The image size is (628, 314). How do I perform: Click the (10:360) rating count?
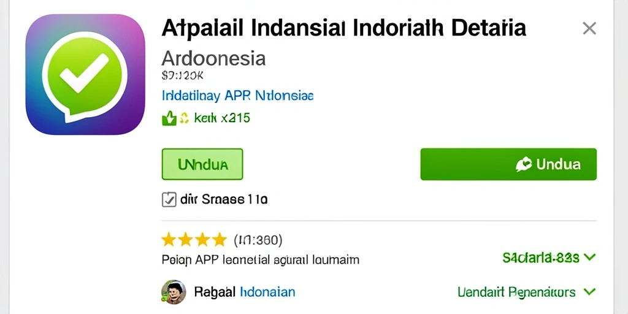coord(258,240)
